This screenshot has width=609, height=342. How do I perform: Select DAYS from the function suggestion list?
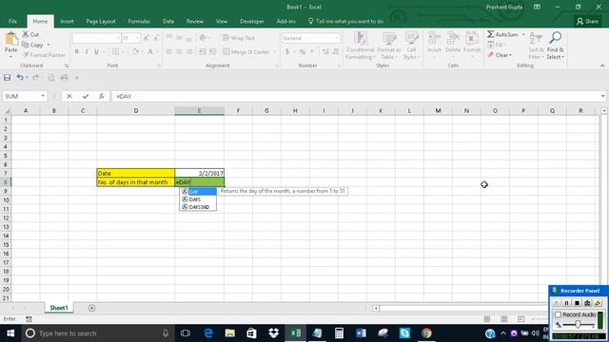pyautogui.click(x=198, y=199)
